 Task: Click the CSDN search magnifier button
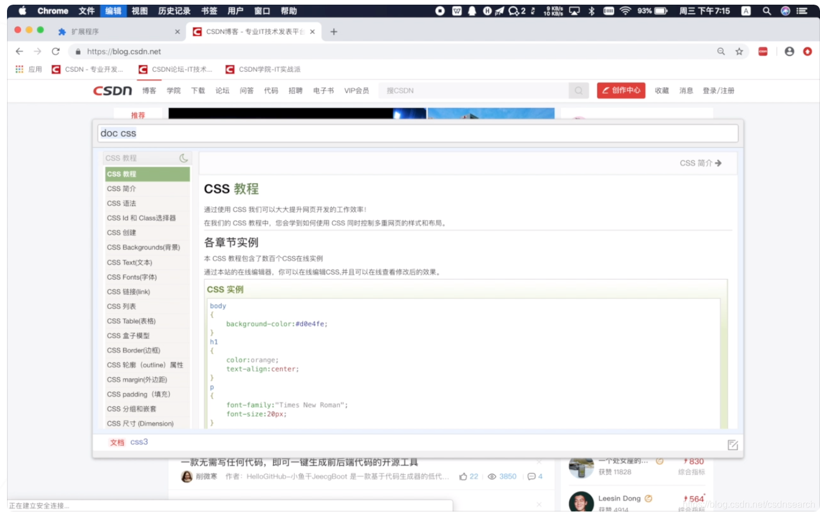[x=578, y=91]
